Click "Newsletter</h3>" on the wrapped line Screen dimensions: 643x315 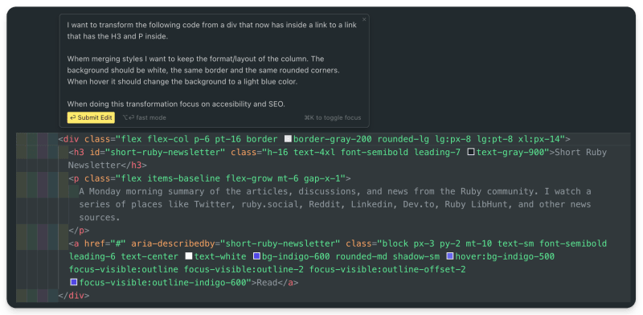coord(108,166)
